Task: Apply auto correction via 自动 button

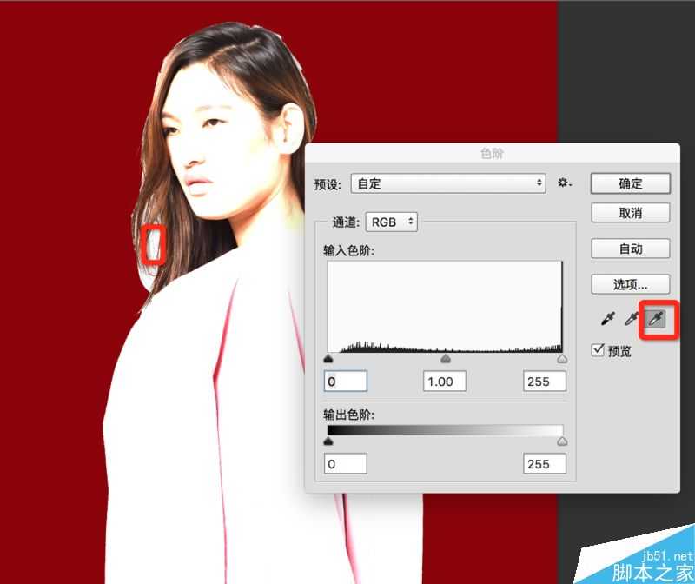Action: pyautogui.click(x=630, y=249)
